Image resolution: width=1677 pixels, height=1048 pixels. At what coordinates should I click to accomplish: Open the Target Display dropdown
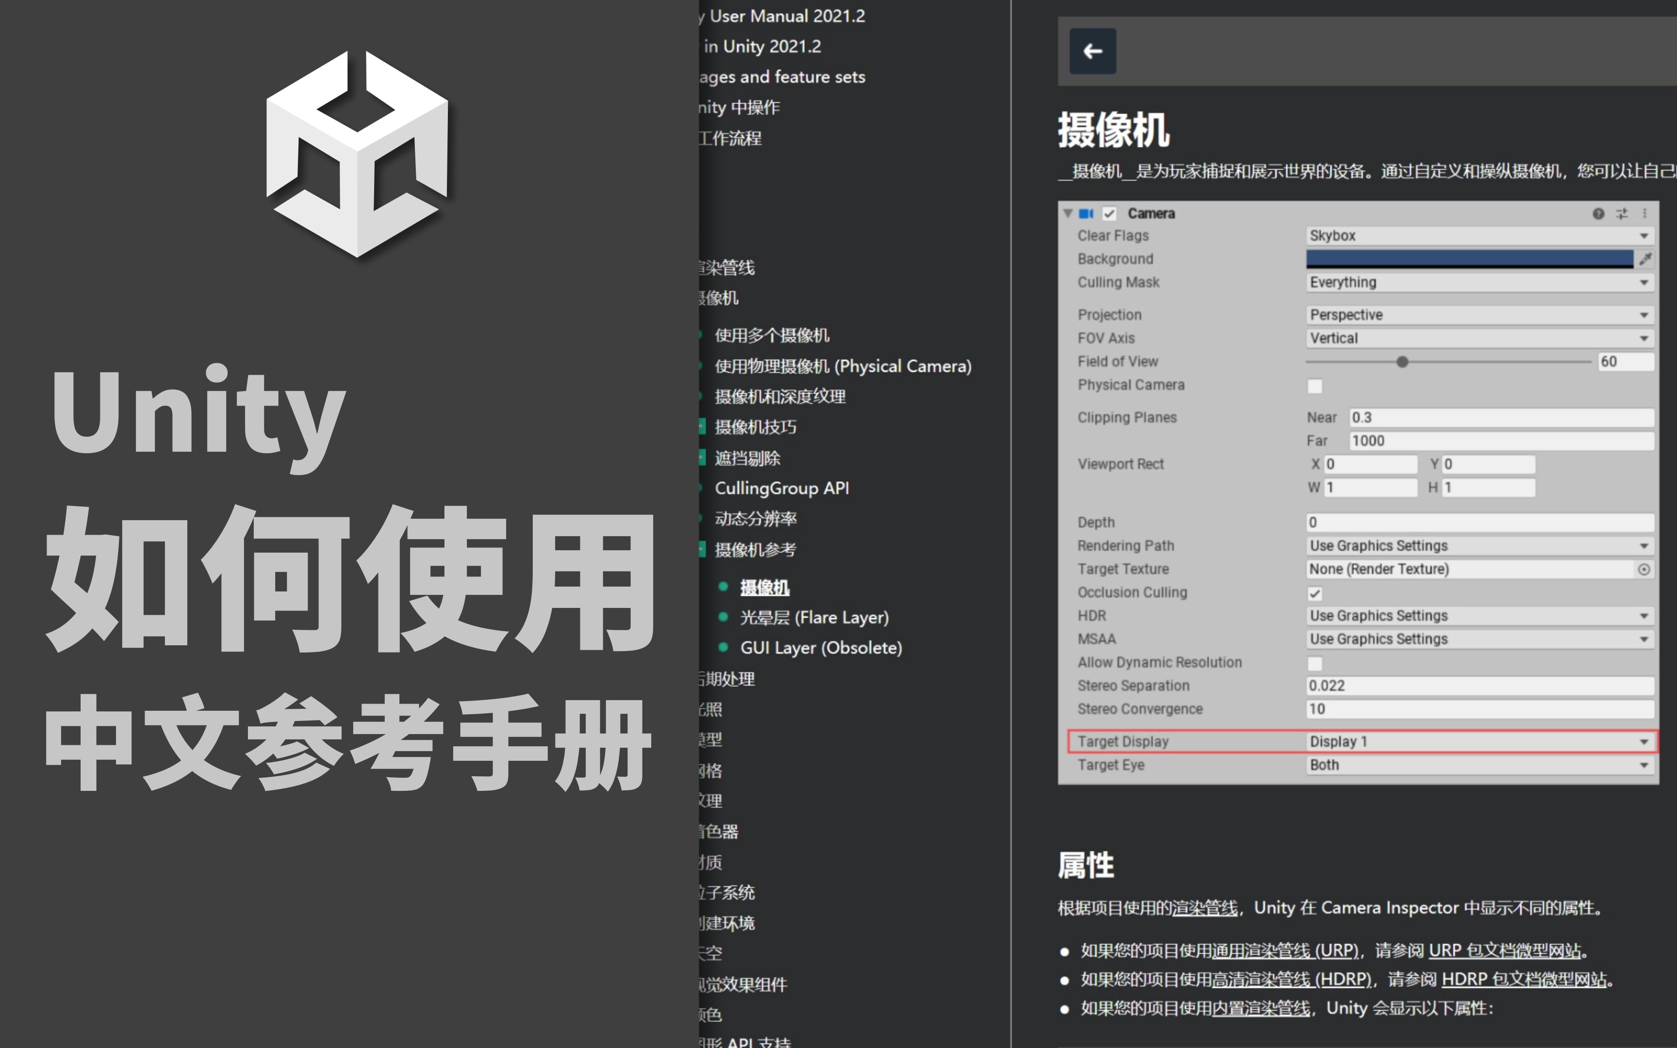click(x=1480, y=742)
